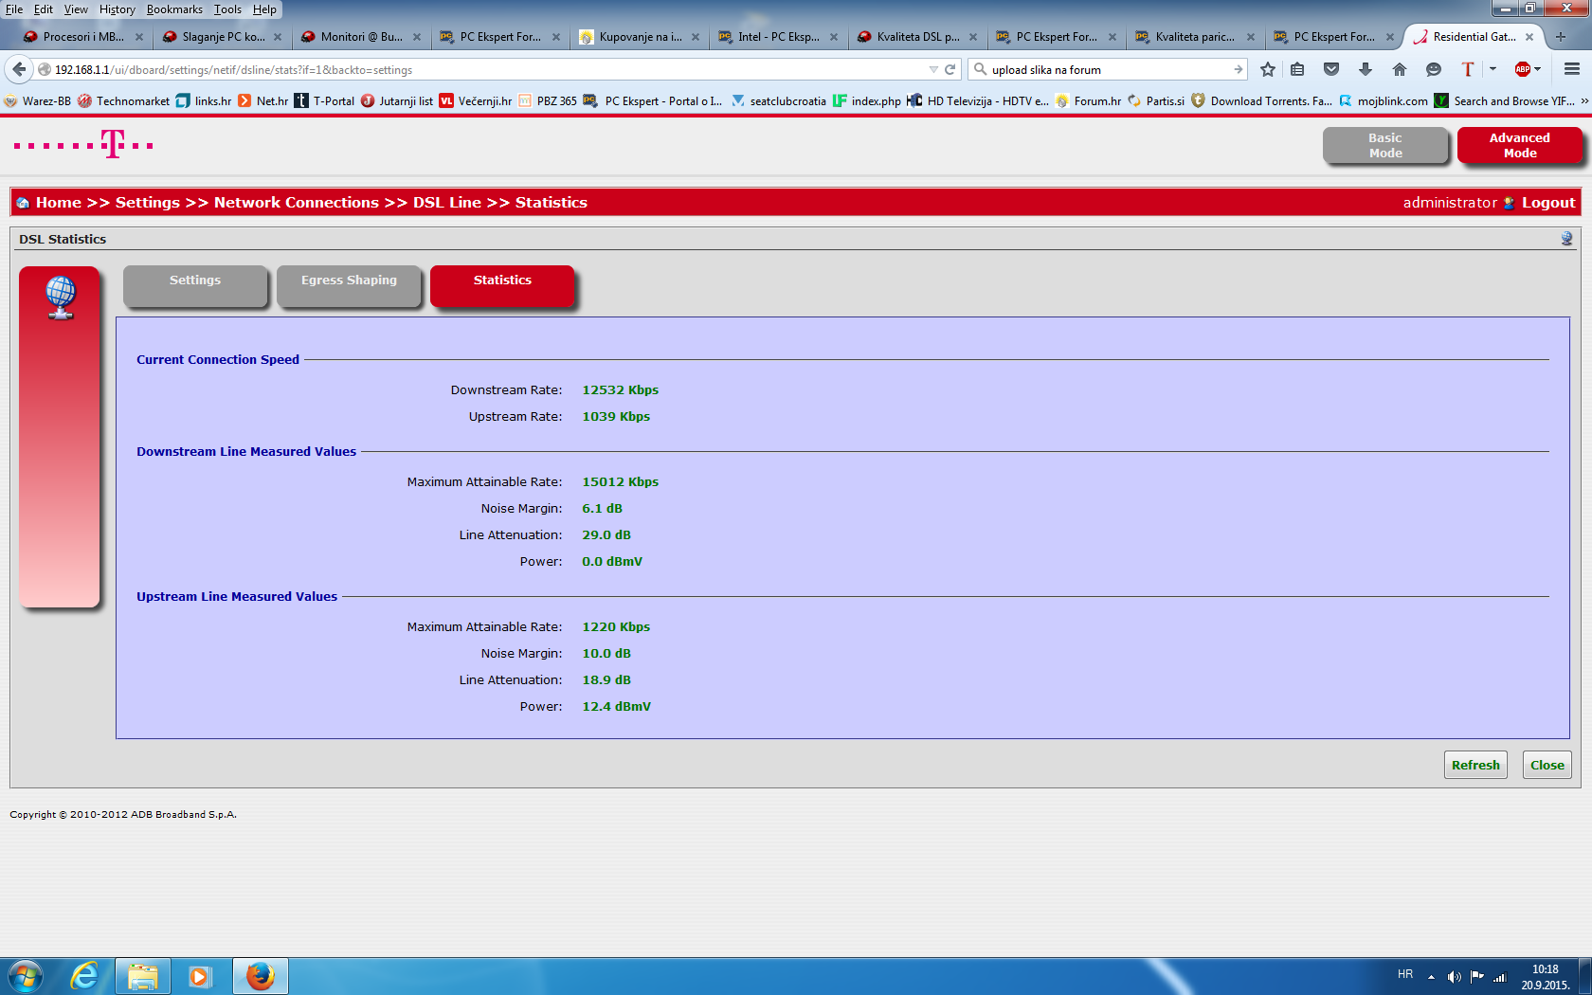Open the Help menu
The height and width of the screenshot is (995, 1592).
click(264, 9)
